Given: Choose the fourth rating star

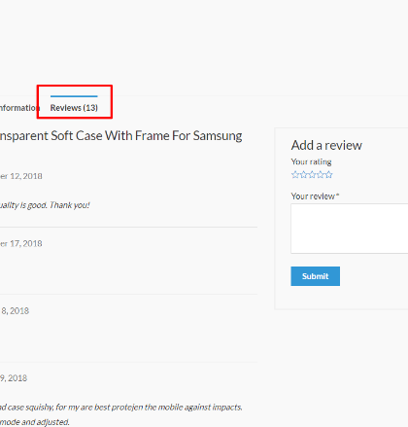Looking at the screenshot, I should pyautogui.click(x=321, y=175).
